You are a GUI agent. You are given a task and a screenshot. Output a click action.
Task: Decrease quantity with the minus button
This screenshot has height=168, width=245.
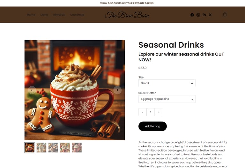(x=143, y=112)
